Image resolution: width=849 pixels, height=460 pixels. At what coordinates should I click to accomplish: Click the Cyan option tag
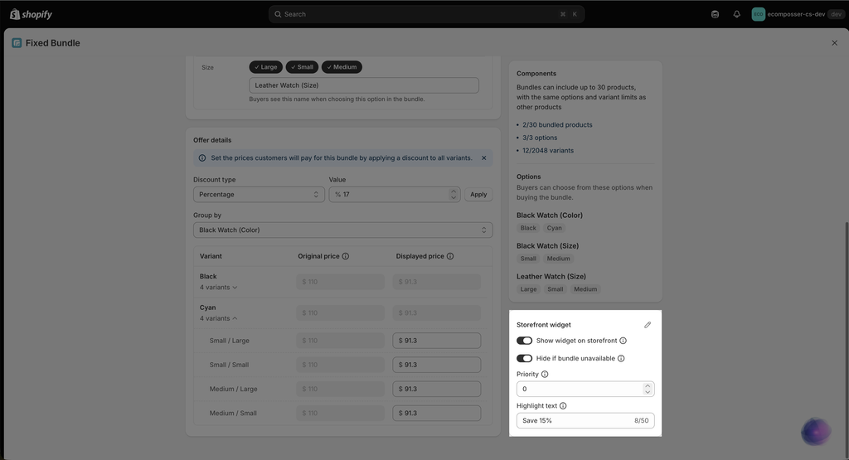tap(554, 228)
